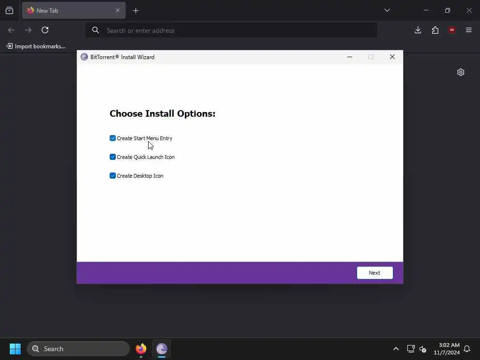Show hidden system tray icons
This screenshot has height=360, width=480.
click(396, 349)
